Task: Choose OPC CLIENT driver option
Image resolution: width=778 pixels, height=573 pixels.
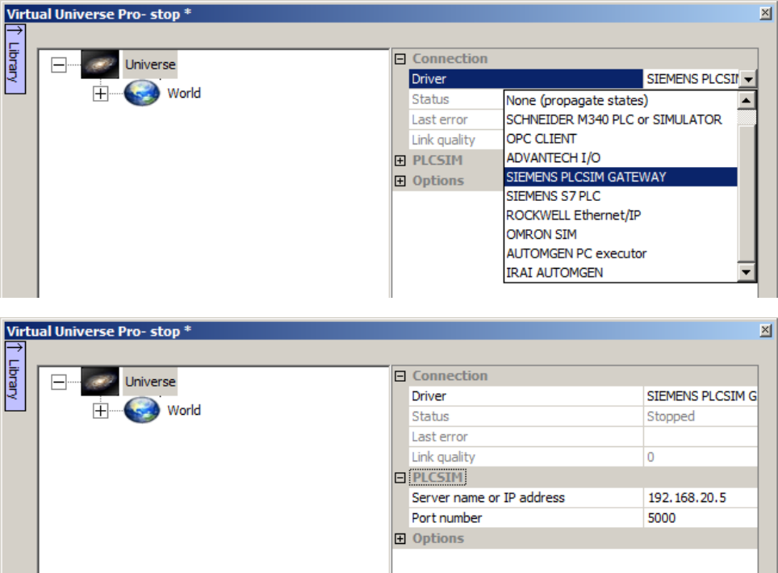Action: [x=621, y=139]
